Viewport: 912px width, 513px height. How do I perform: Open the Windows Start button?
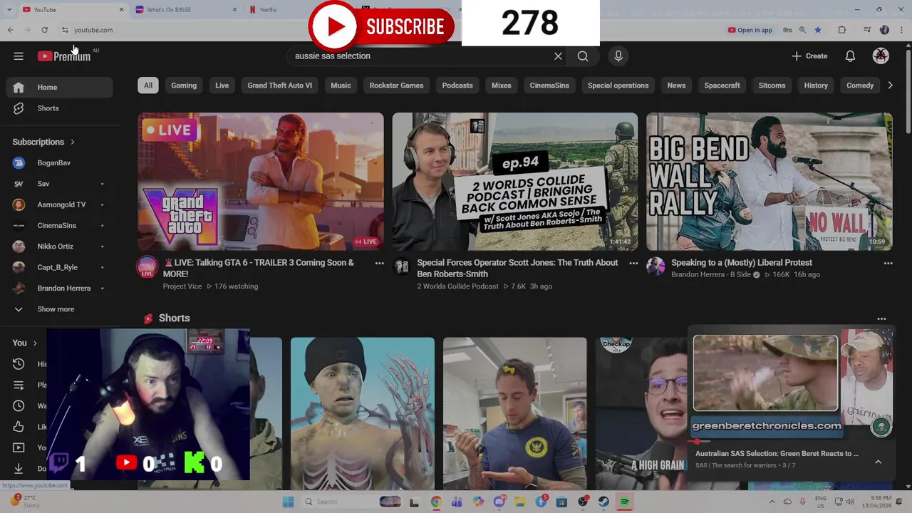point(288,502)
